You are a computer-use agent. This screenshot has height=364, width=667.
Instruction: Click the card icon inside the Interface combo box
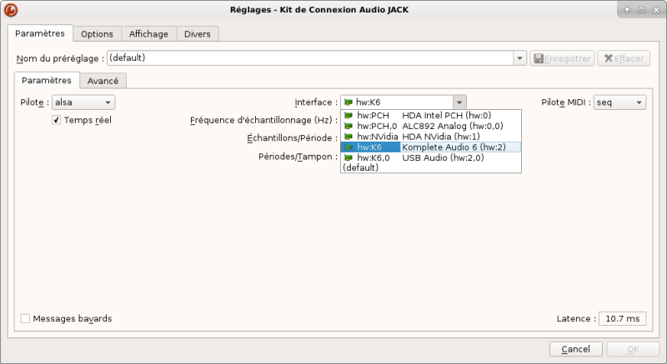[349, 102]
